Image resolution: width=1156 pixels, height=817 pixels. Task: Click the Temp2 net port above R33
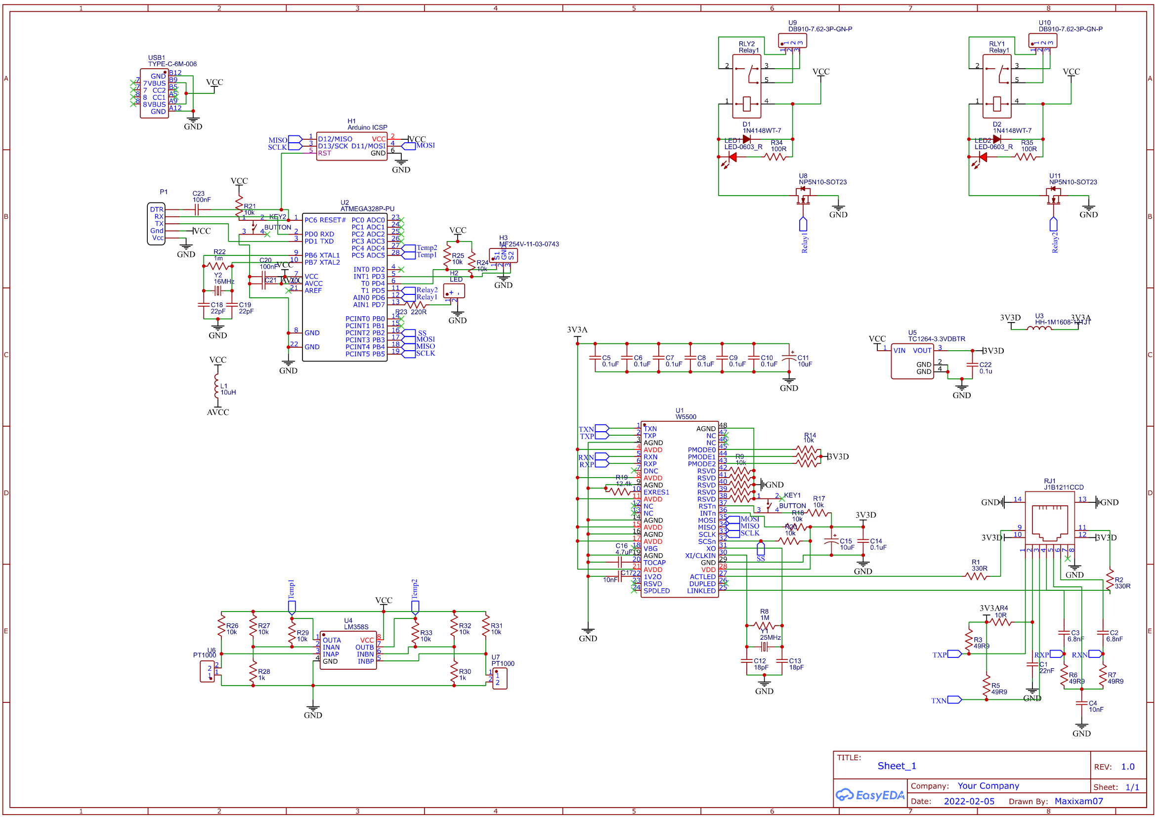415,607
